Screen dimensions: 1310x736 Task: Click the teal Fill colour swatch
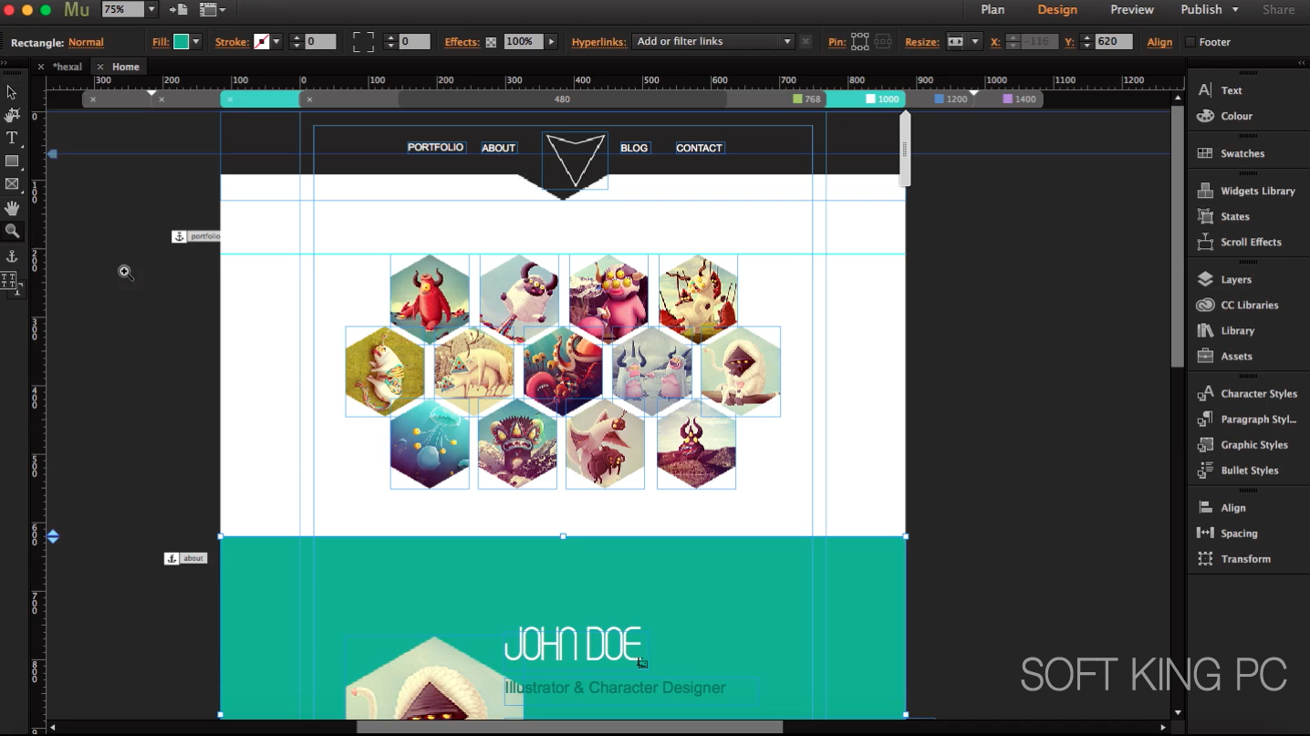pyautogui.click(x=181, y=42)
